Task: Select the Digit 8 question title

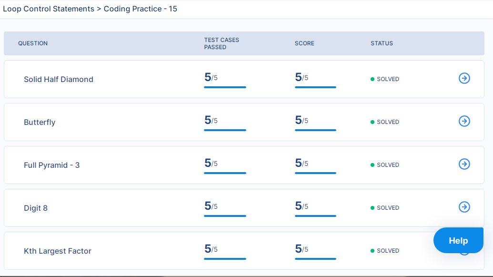Action: click(x=36, y=208)
